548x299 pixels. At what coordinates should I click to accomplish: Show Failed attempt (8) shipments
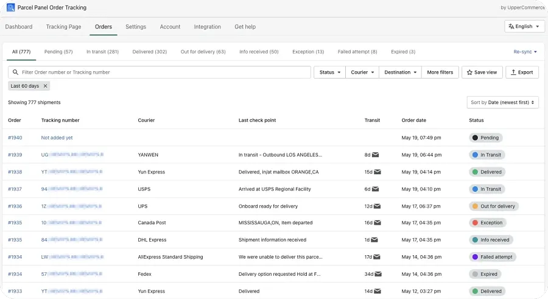pyautogui.click(x=357, y=52)
